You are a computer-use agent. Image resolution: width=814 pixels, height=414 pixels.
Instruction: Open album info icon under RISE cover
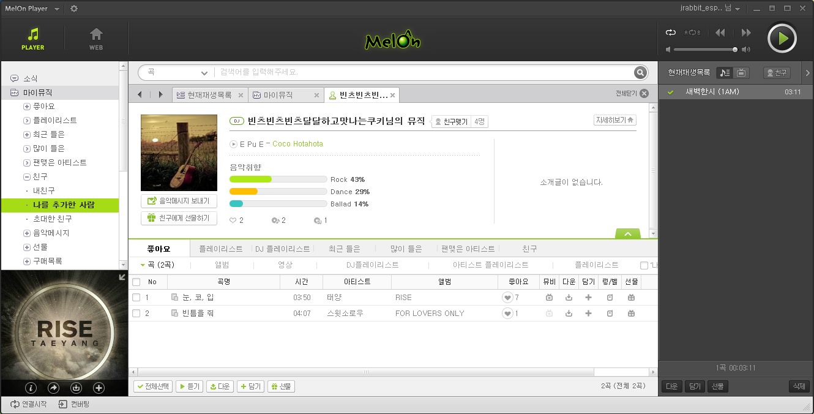coord(31,388)
